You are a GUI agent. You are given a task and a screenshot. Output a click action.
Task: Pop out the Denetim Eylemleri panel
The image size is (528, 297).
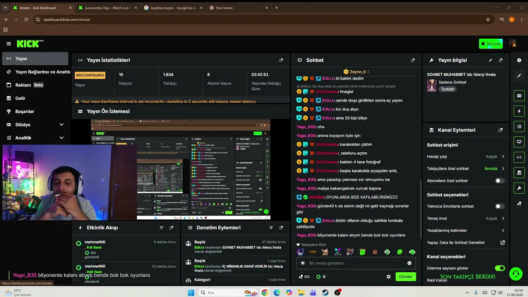click(281, 228)
